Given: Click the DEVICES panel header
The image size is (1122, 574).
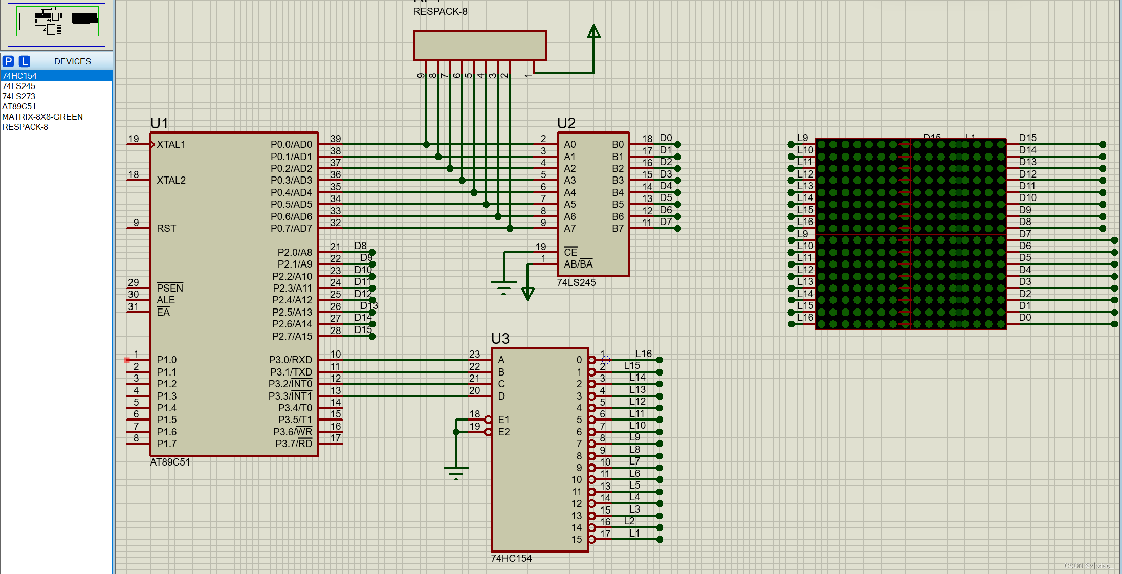Looking at the screenshot, I should [x=72, y=61].
